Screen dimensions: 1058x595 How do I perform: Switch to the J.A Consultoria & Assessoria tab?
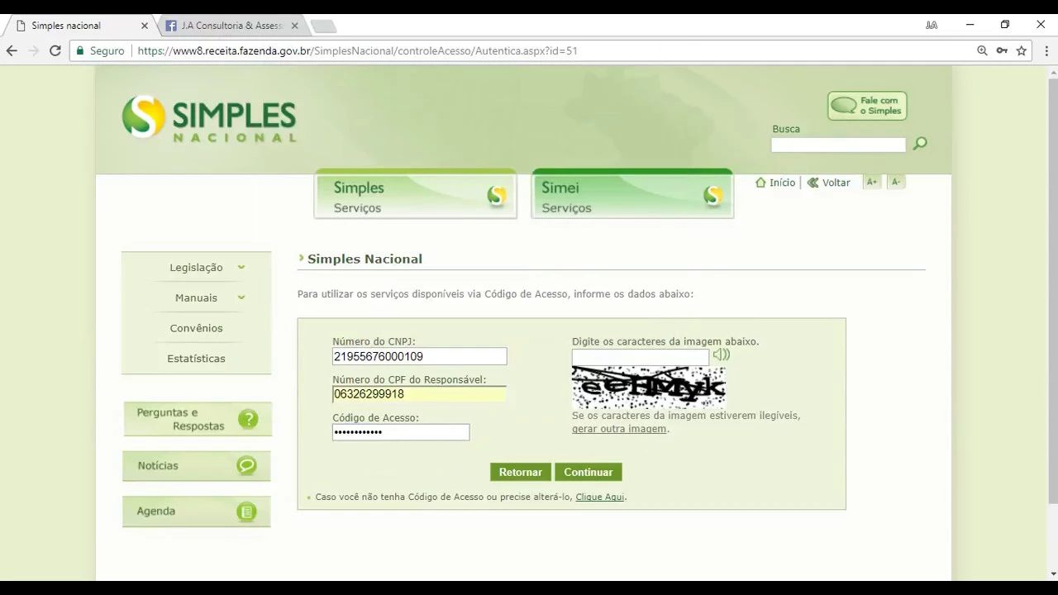[231, 26]
